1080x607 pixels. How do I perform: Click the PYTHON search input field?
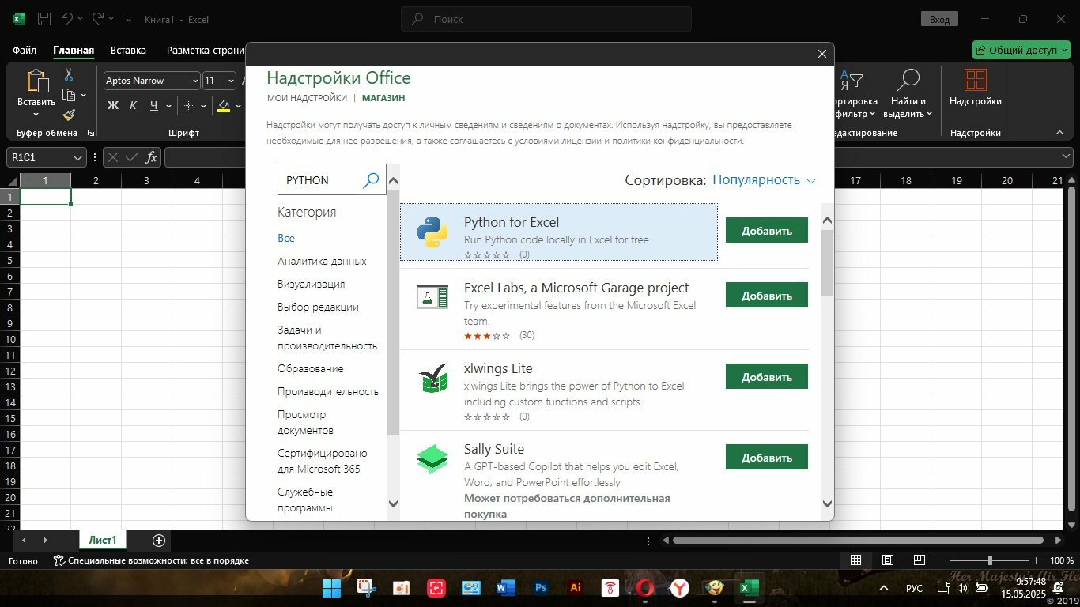320,180
